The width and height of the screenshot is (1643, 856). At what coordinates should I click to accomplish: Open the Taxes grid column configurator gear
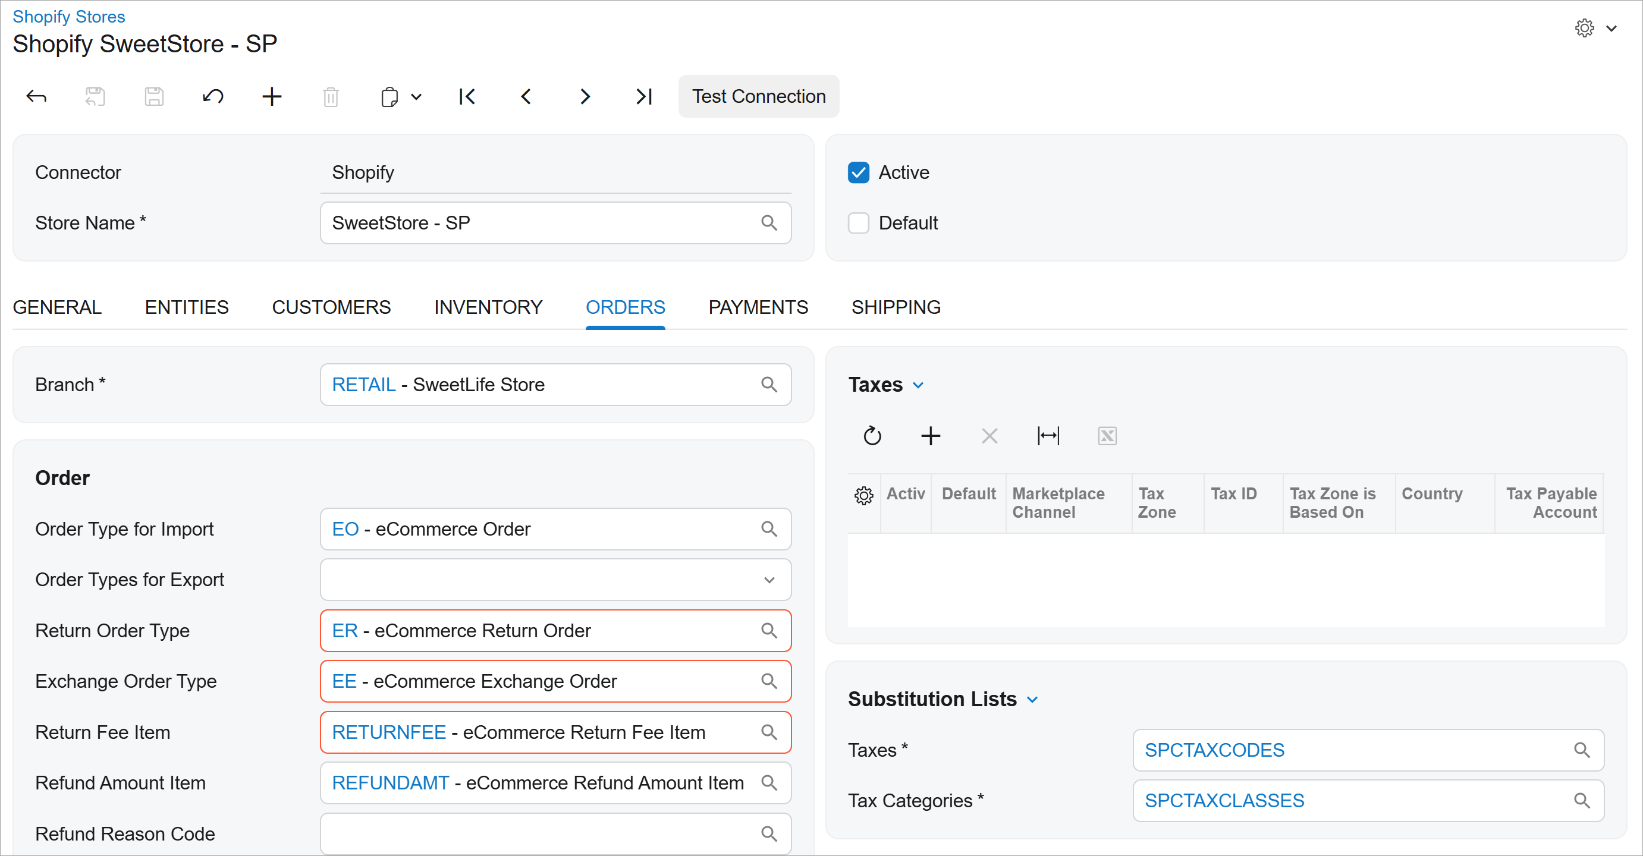[x=863, y=495]
